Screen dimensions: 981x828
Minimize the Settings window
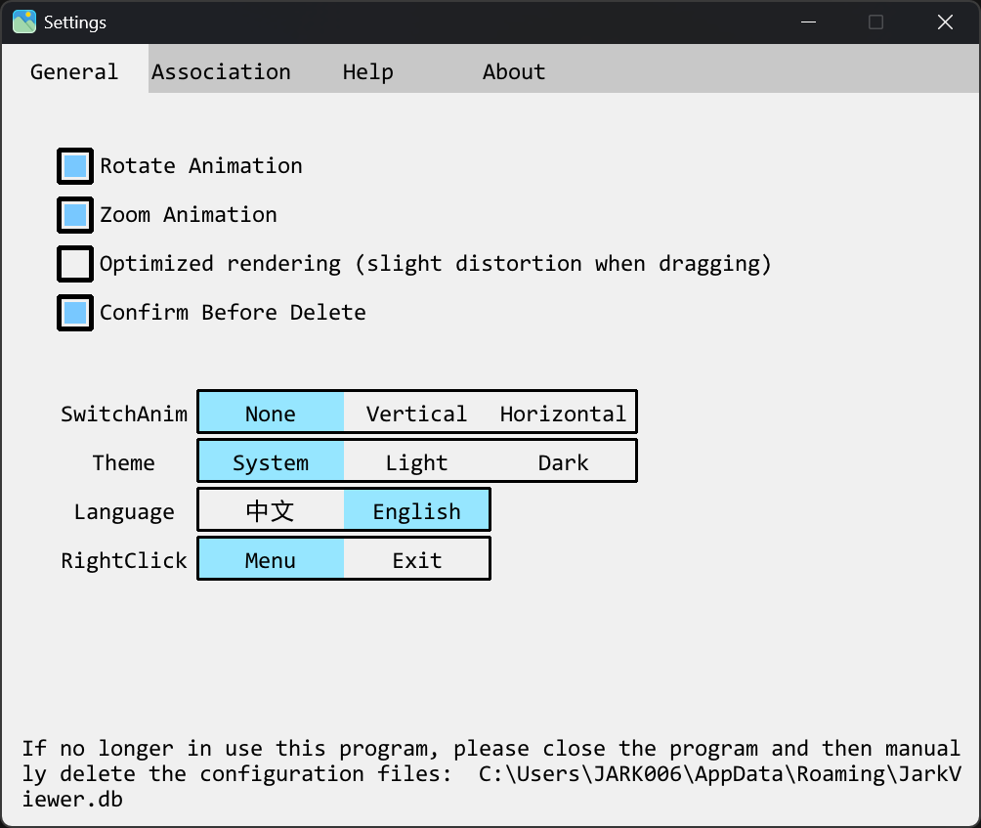tap(808, 22)
